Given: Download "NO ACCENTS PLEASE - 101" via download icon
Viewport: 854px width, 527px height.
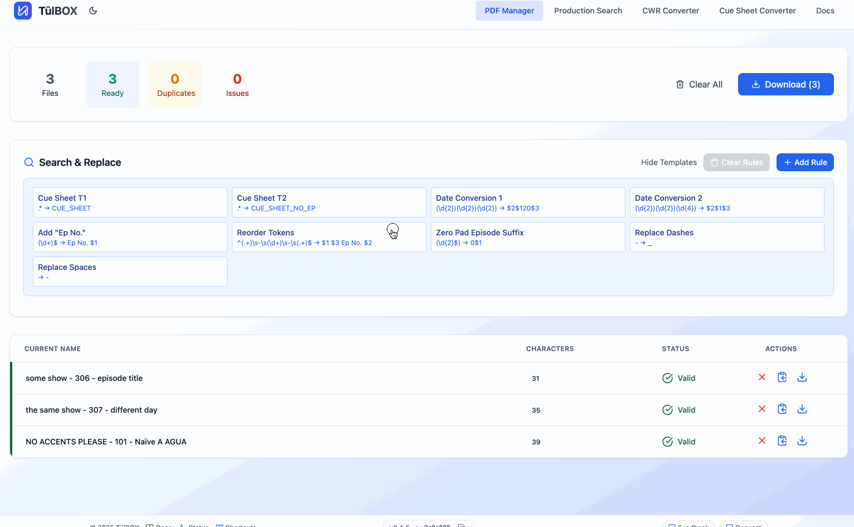Looking at the screenshot, I should (x=802, y=441).
